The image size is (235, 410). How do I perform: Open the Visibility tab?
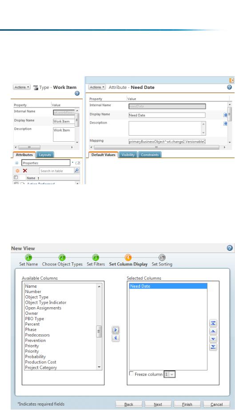[128, 155]
